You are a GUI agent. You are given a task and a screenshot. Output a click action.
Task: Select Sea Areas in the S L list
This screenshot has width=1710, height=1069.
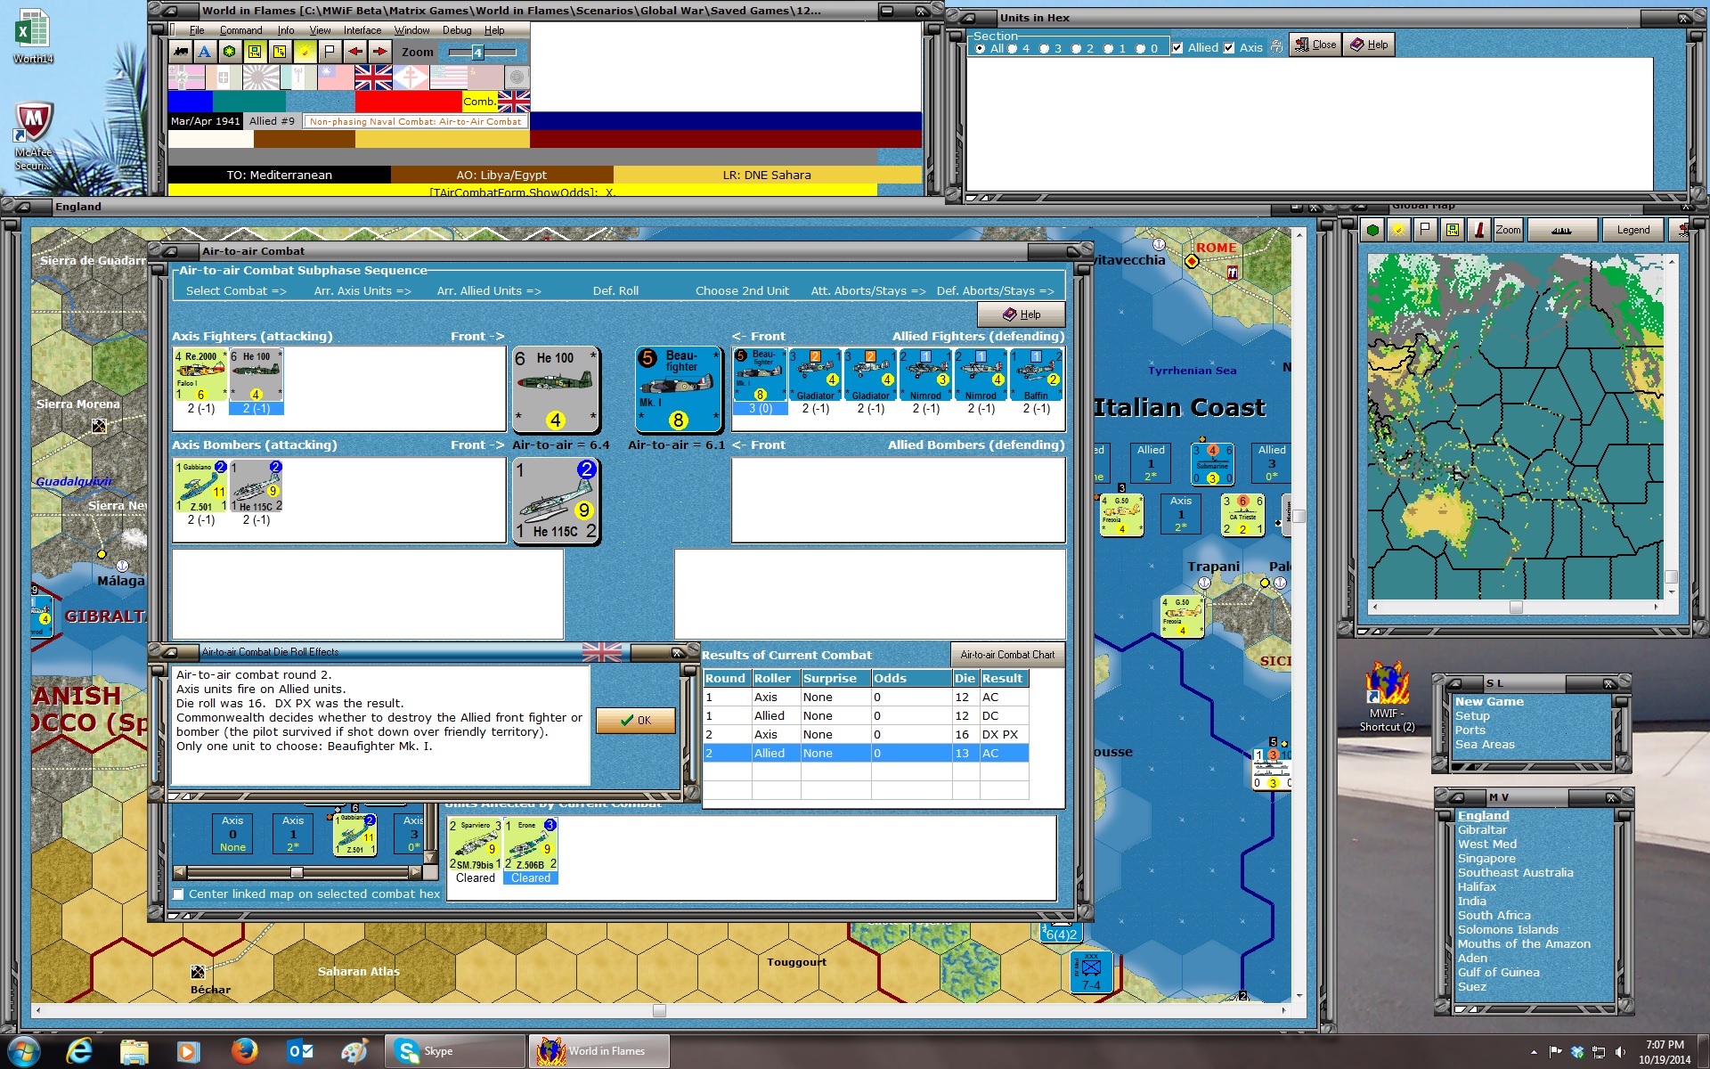point(1485,745)
